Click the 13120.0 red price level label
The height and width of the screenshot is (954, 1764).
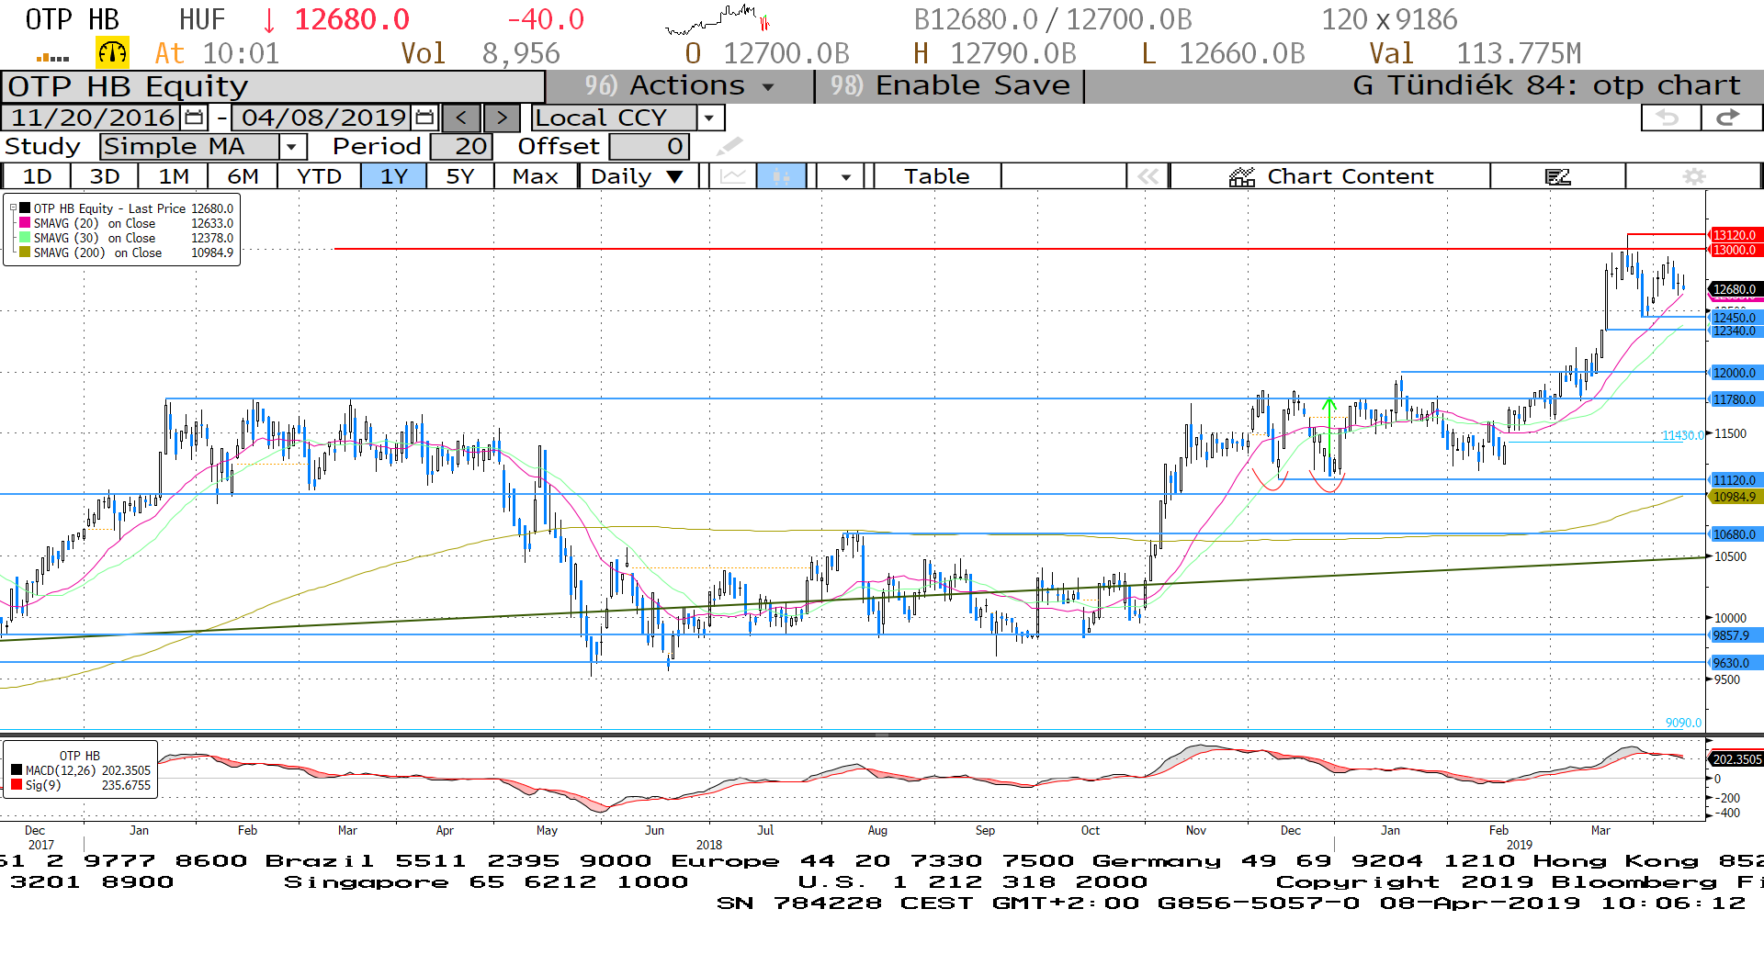click(1735, 235)
